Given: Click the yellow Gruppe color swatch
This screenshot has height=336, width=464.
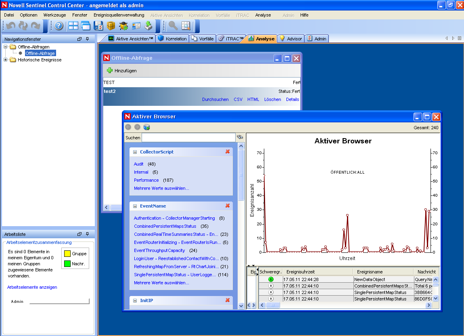Looking at the screenshot, I should click(x=67, y=254).
